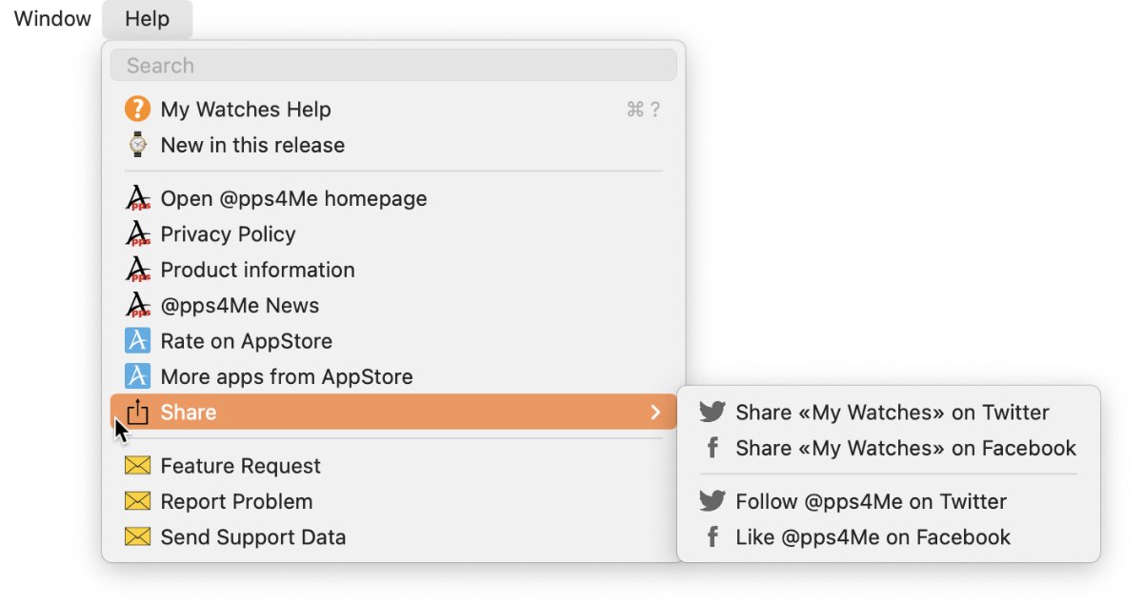Viewport: 1143px width, 606px height.
Task: Close the Help menu from the menu bar
Action: [147, 19]
